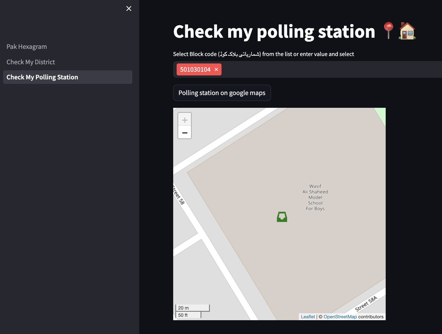Image resolution: width=442 pixels, height=334 pixels.
Task: Open Polling station on google maps
Action: 222,93
